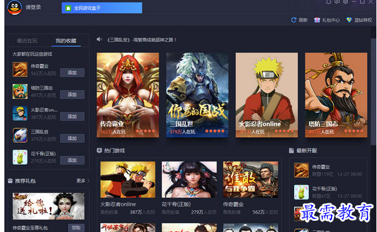The image size is (377, 232).
Task: Open the feedback message icon in title bar
Action: [337, 2]
